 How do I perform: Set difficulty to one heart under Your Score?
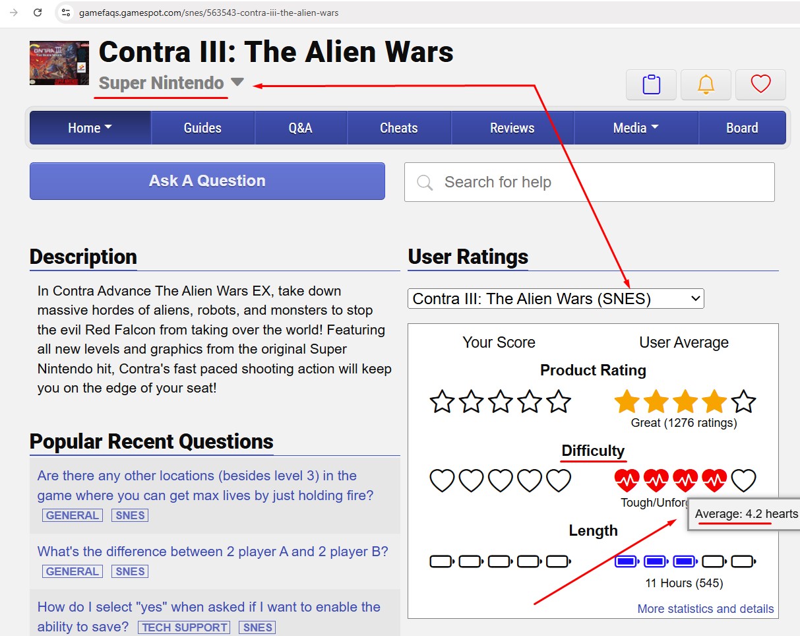[x=442, y=481]
